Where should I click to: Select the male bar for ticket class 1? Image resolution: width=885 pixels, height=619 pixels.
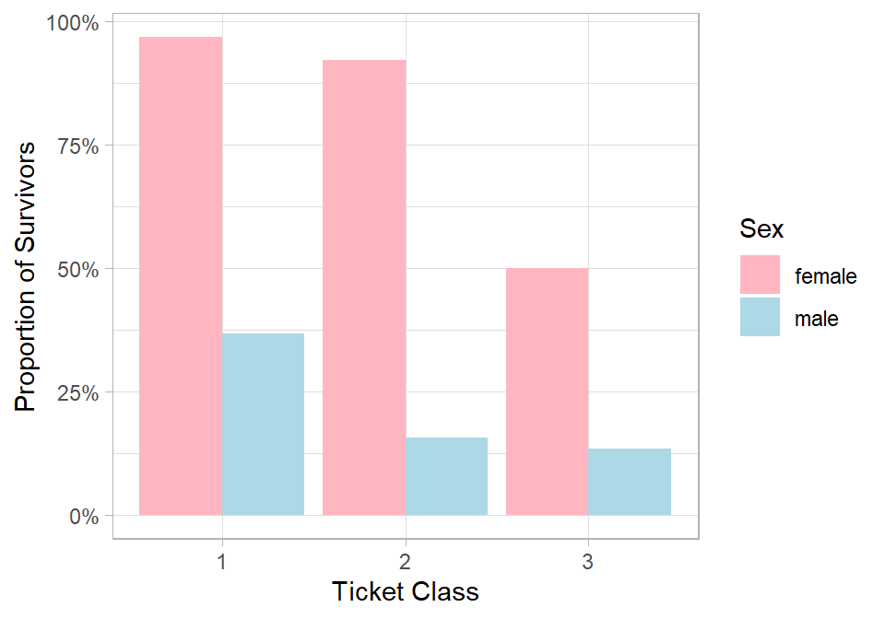coord(263,424)
